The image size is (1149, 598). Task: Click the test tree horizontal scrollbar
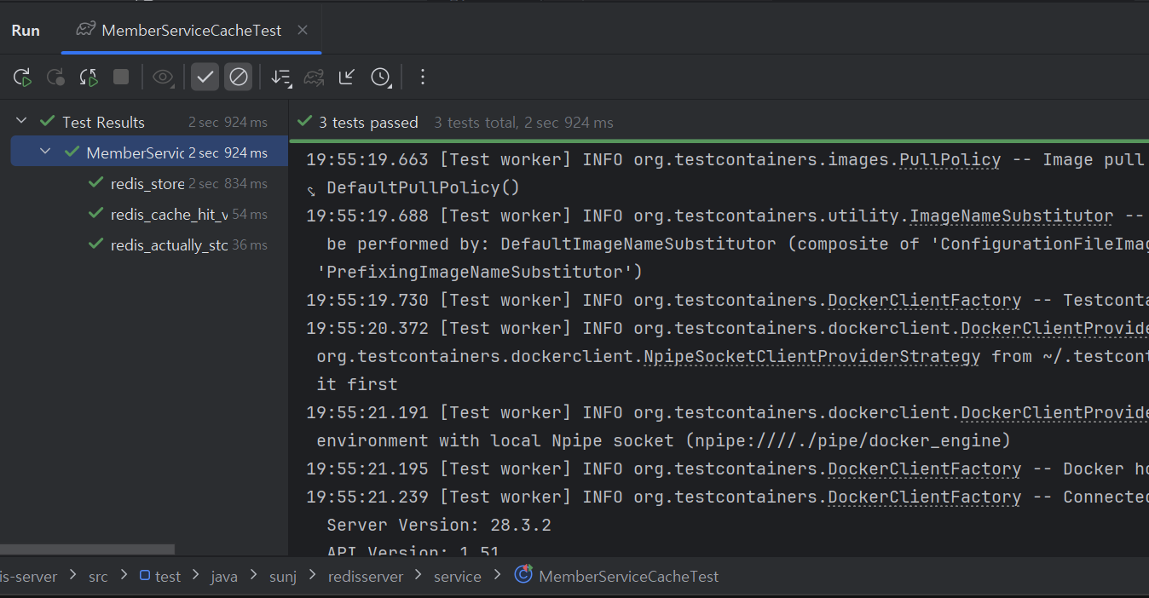coord(87,550)
